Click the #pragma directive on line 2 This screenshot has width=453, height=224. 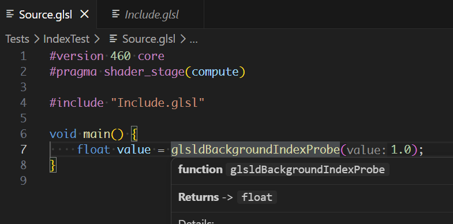[73, 72]
